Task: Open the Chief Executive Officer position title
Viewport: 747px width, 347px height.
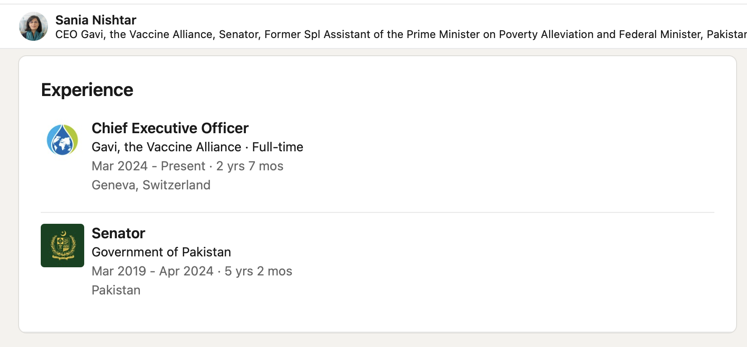Action: click(x=170, y=128)
